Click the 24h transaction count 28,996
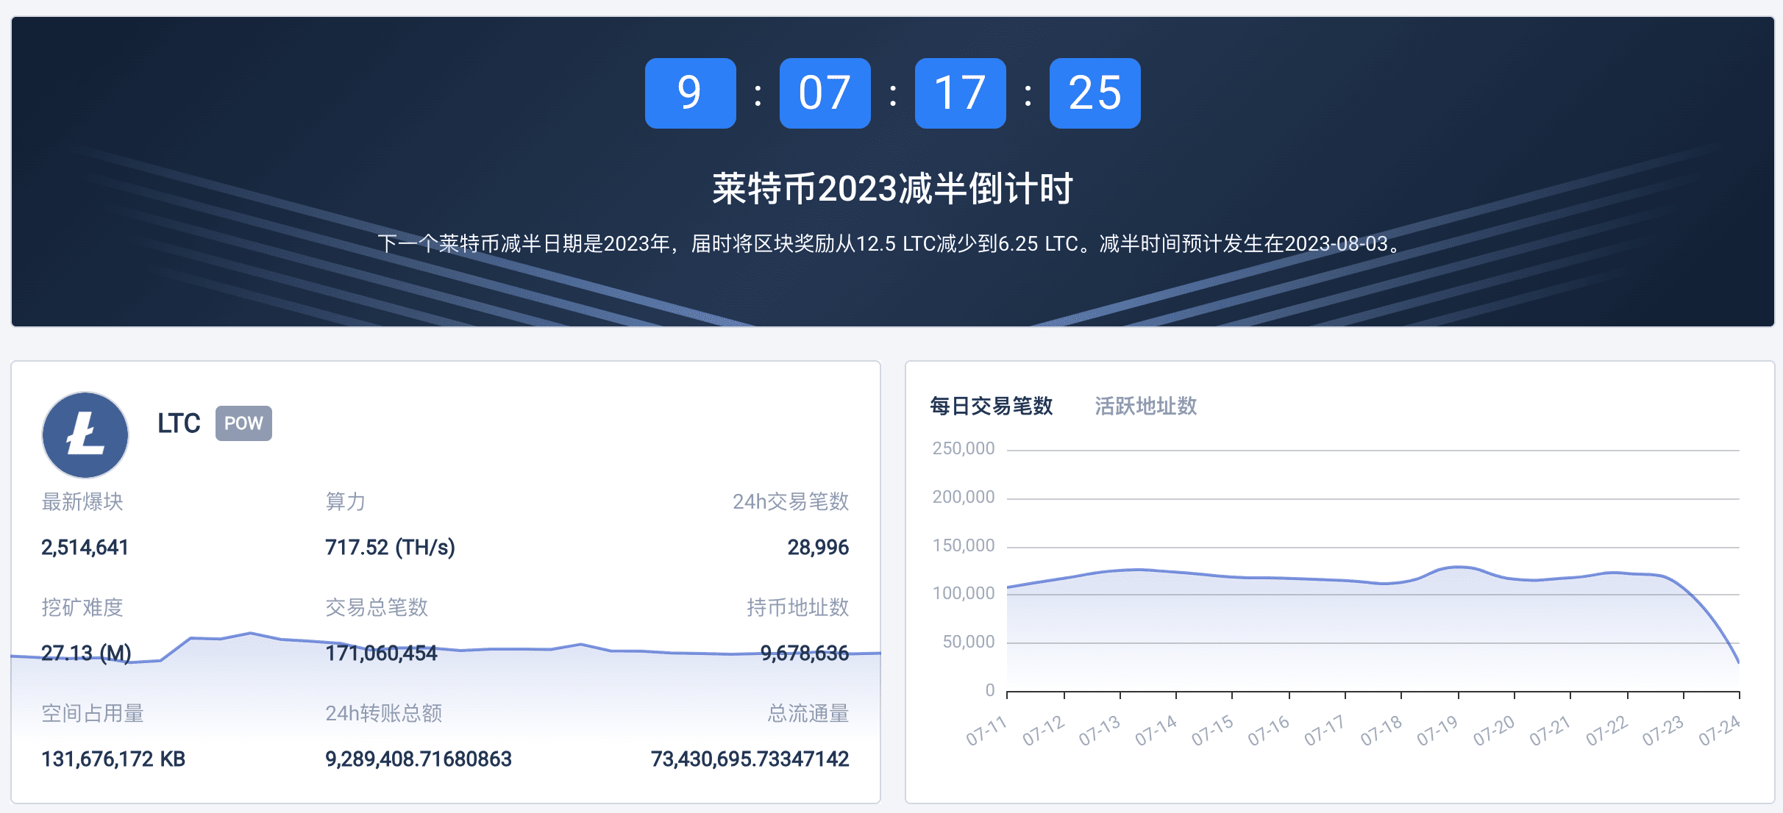The image size is (1783, 813). [x=817, y=547]
